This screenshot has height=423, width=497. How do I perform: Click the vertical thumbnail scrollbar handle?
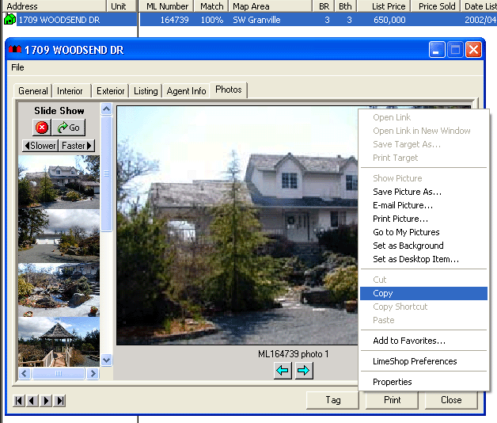(107, 174)
